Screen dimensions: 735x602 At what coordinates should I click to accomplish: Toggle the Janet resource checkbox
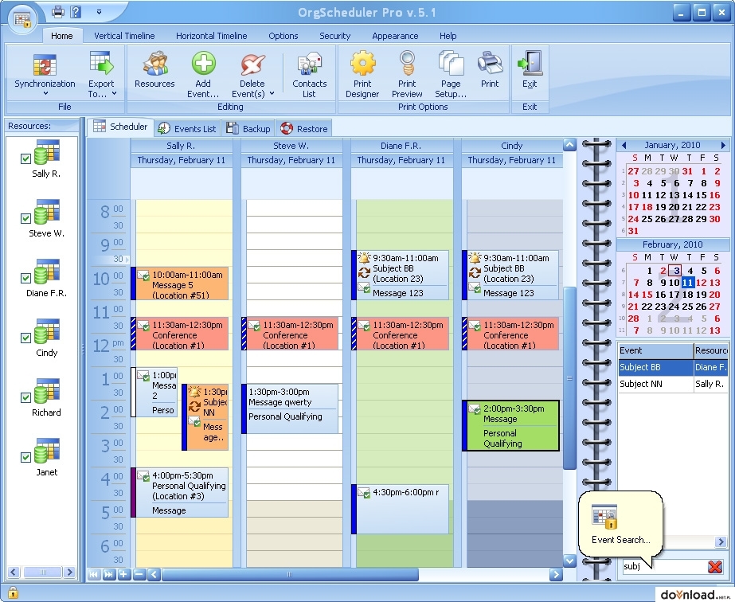pos(25,457)
